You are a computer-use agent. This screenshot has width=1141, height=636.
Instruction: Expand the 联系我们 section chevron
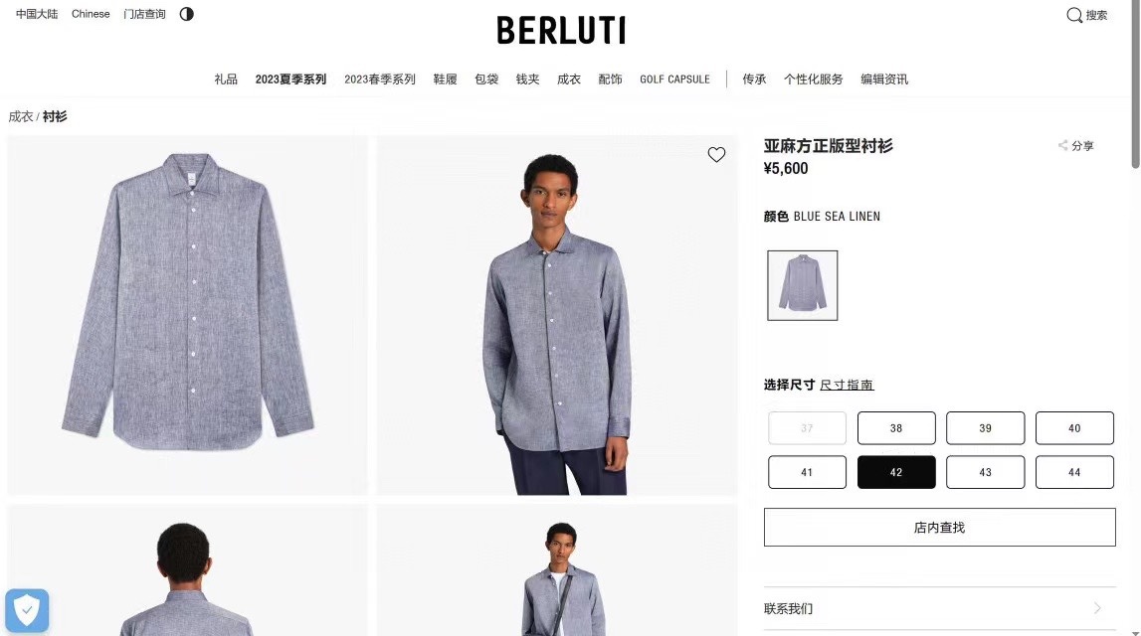tap(1097, 608)
